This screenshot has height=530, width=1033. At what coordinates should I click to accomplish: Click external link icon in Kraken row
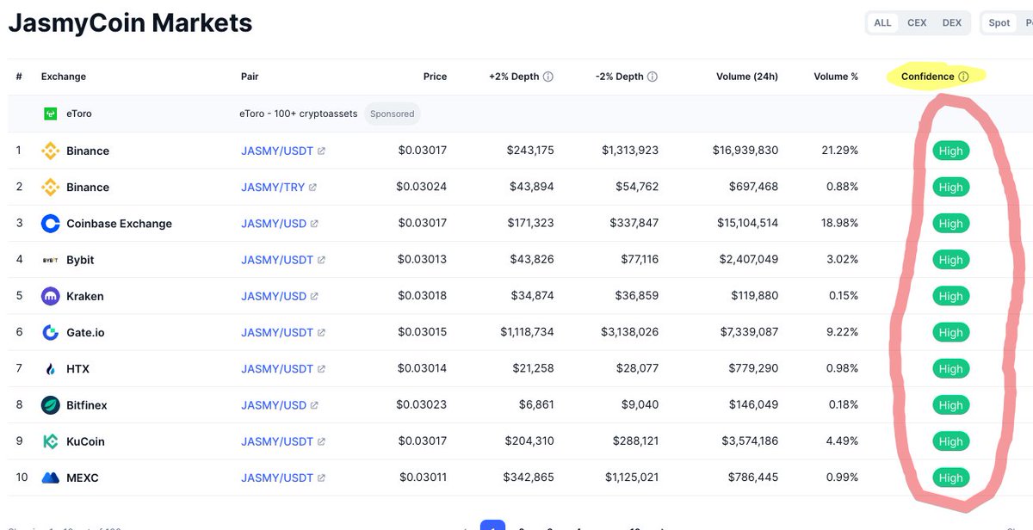pyautogui.click(x=315, y=296)
